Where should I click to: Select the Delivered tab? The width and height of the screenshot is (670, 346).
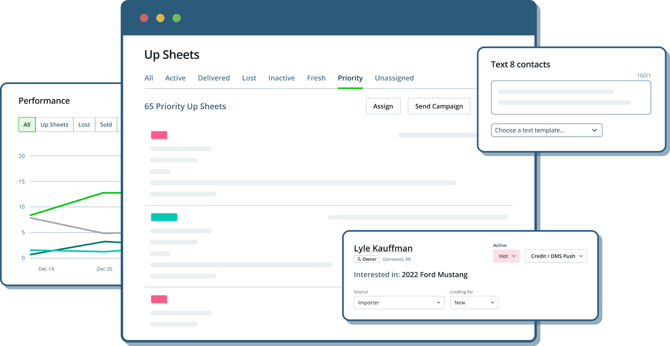[x=214, y=78]
